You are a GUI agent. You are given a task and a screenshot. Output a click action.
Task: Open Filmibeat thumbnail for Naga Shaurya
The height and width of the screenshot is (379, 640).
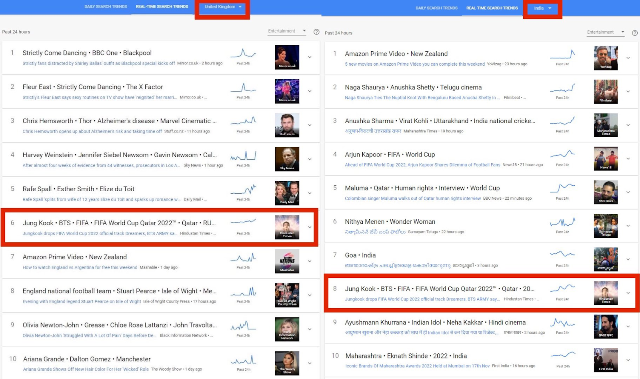606,92
